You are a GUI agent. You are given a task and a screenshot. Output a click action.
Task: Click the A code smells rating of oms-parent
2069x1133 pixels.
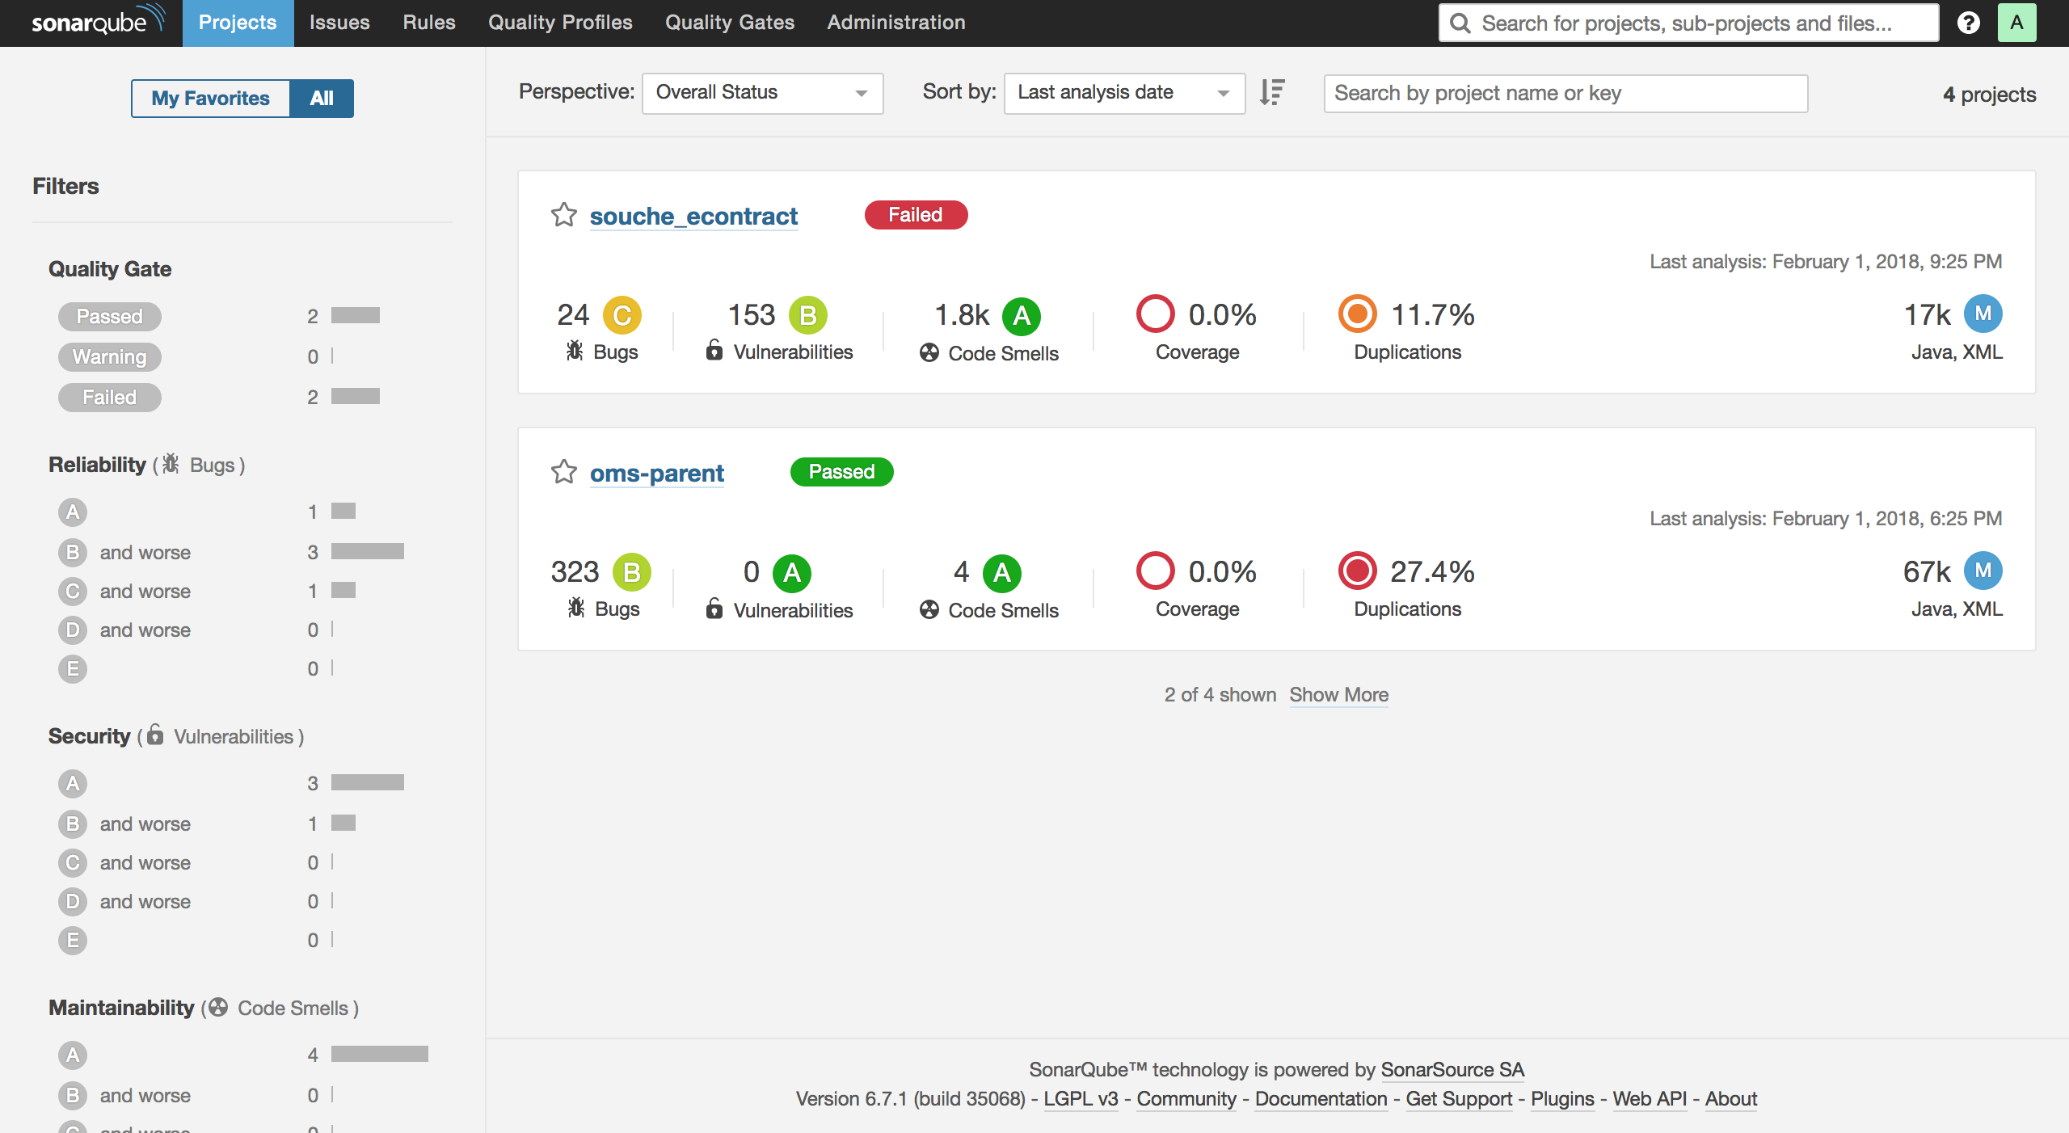point(1002,572)
